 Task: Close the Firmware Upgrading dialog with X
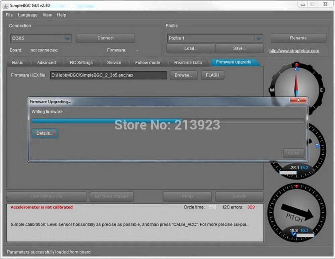(298, 100)
